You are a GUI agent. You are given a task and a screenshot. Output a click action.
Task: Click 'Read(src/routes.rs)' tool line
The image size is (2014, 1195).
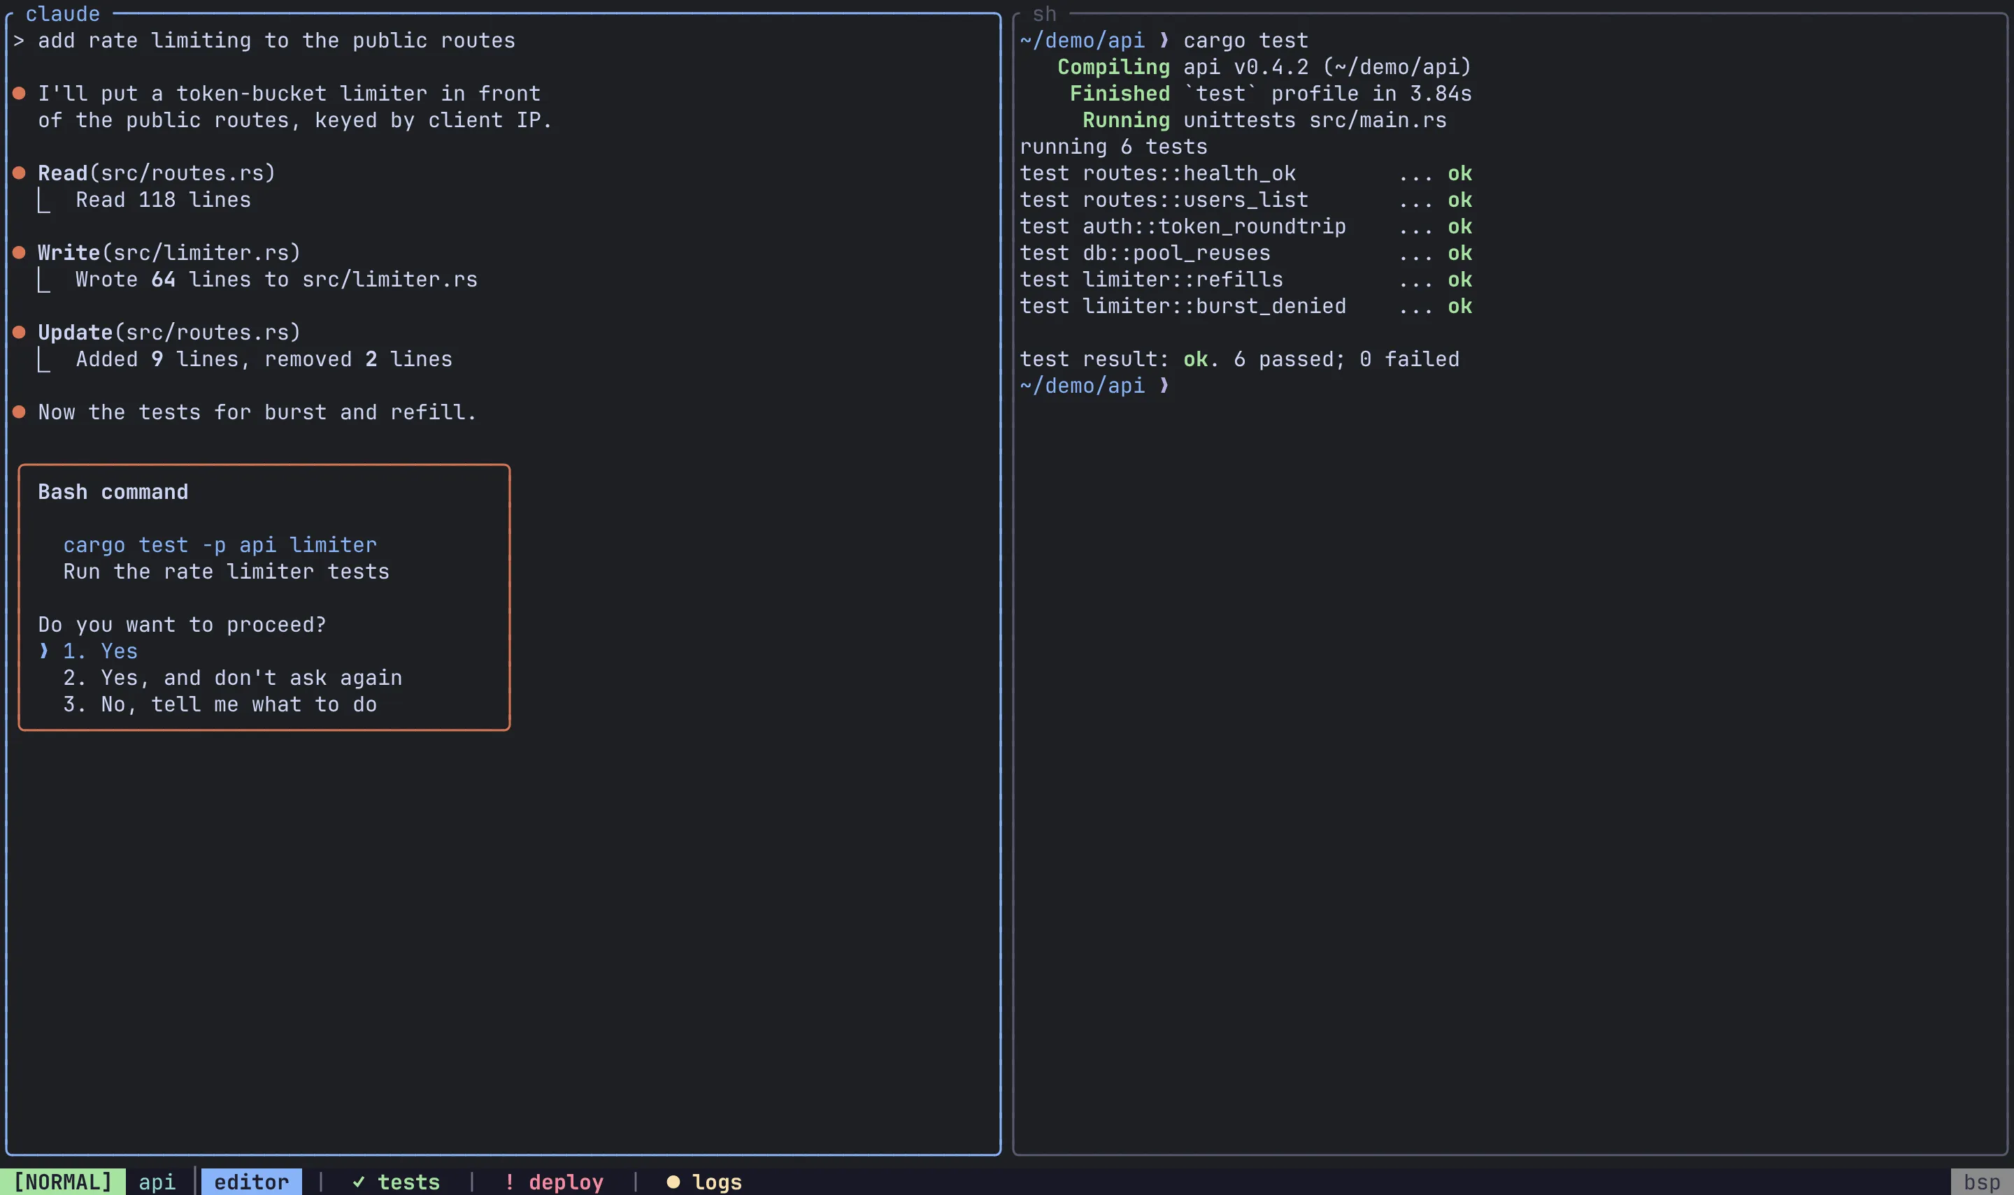tap(157, 173)
